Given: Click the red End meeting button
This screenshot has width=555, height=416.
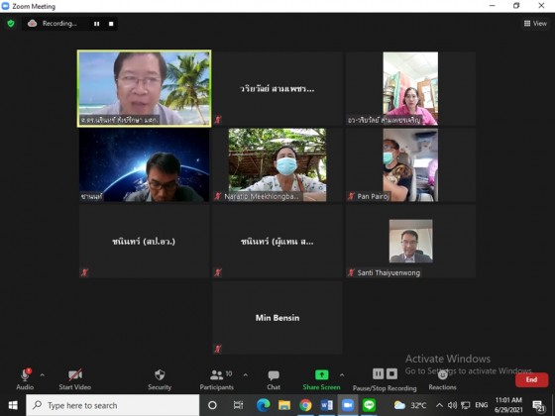Looking at the screenshot, I should [x=531, y=380].
